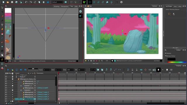The width and height of the screenshot is (187, 105).
Task: Click the Cut scissors icon
Action: [35, 2]
